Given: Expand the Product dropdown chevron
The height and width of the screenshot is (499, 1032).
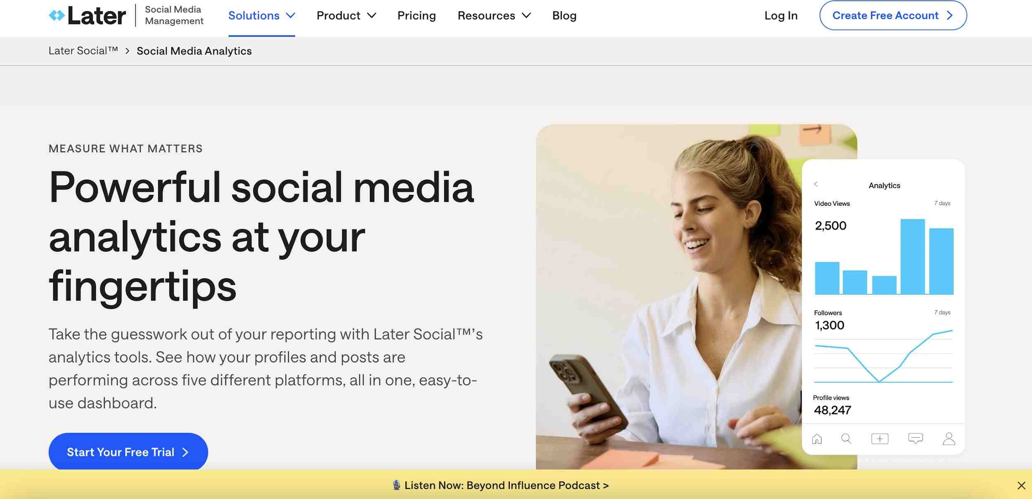Looking at the screenshot, I should pos(372,16).
